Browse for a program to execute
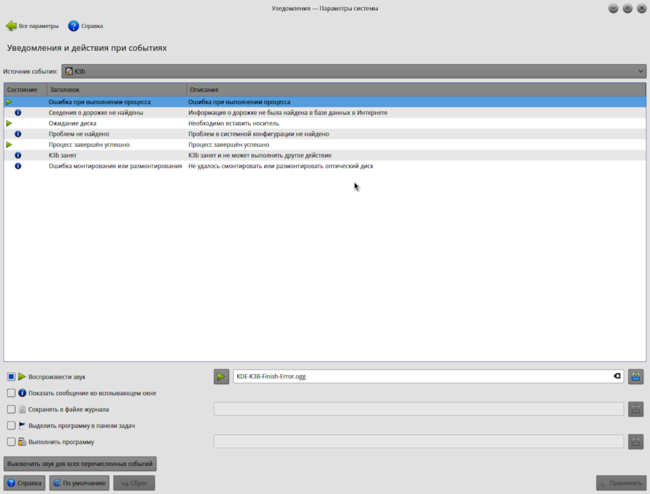Image resolution: width=650 pixels, height=494 pixels. (635, 442)
